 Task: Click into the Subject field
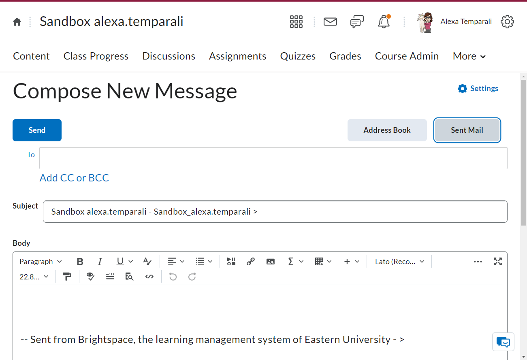click(x=275, y=211)
